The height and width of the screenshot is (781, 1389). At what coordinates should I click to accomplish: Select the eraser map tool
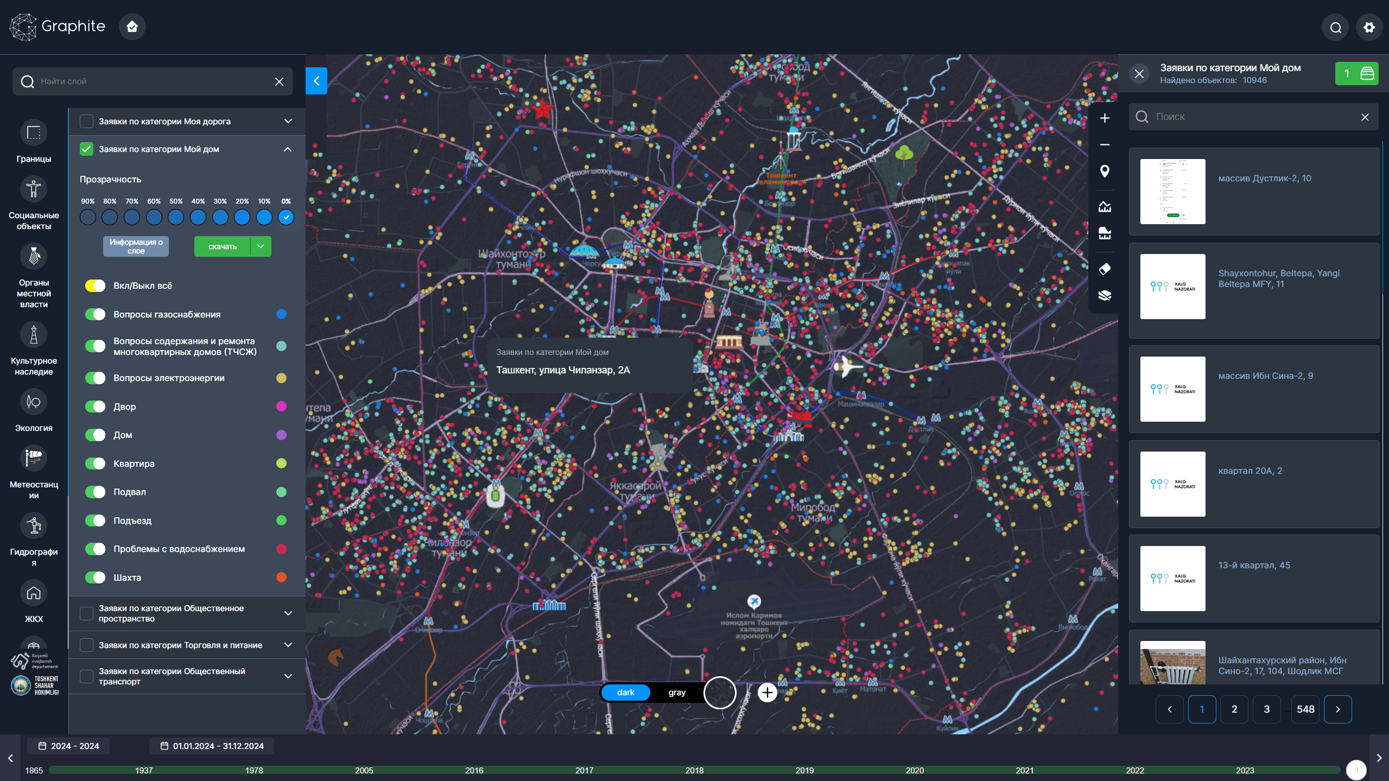[x=1105, y=269]
